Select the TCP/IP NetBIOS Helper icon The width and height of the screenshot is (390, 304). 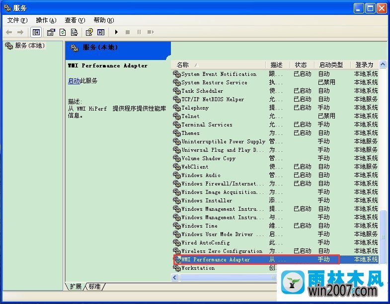(176, 99)
